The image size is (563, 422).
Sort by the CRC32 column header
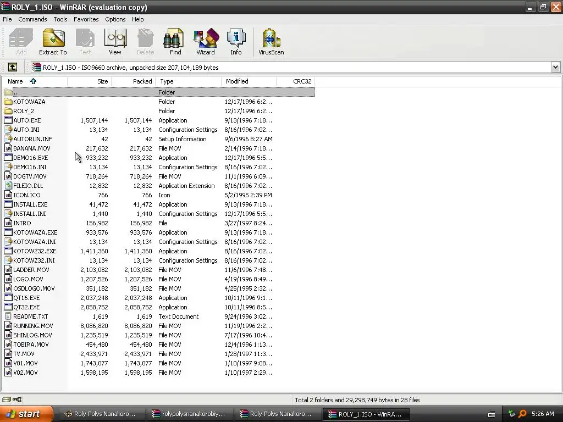tap(295, 81)
